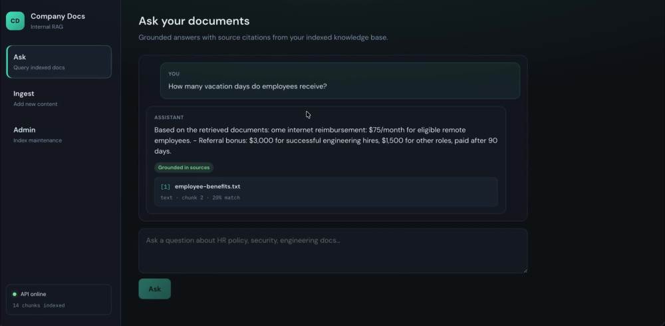
Task: Click the Ask your documents heading
Action: [x=194, y=21]
